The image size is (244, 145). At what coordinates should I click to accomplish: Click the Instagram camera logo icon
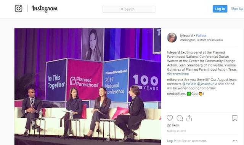pyautogui.click(x=19, y=8)
